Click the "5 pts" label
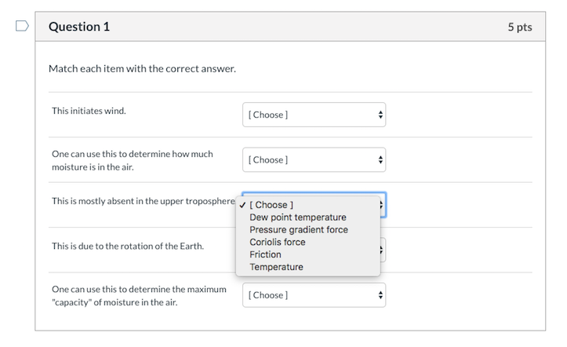The height and width of the screenshot is (347, 567). point(520,27)
